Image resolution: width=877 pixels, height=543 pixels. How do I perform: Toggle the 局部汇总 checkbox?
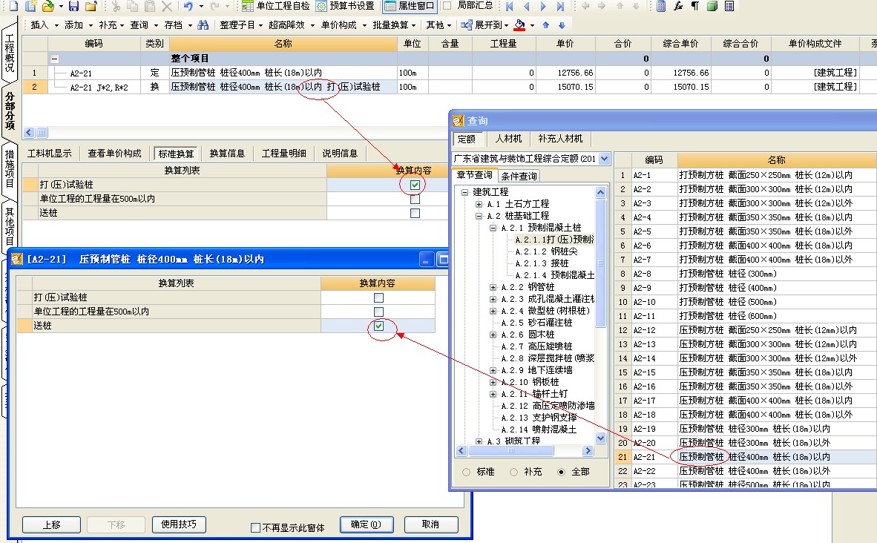point(447,6)
